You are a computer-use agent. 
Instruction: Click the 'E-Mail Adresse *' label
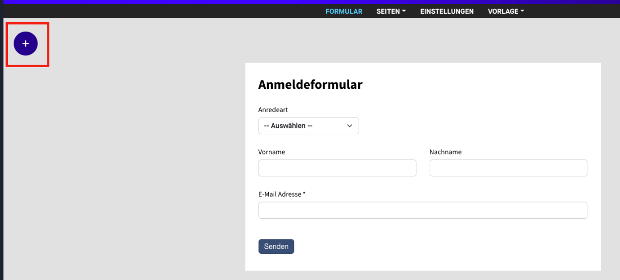282,195
